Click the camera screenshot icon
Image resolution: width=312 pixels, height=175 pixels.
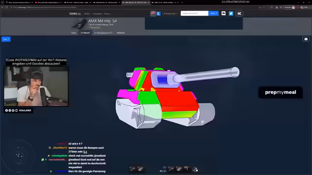pos(306,39)
